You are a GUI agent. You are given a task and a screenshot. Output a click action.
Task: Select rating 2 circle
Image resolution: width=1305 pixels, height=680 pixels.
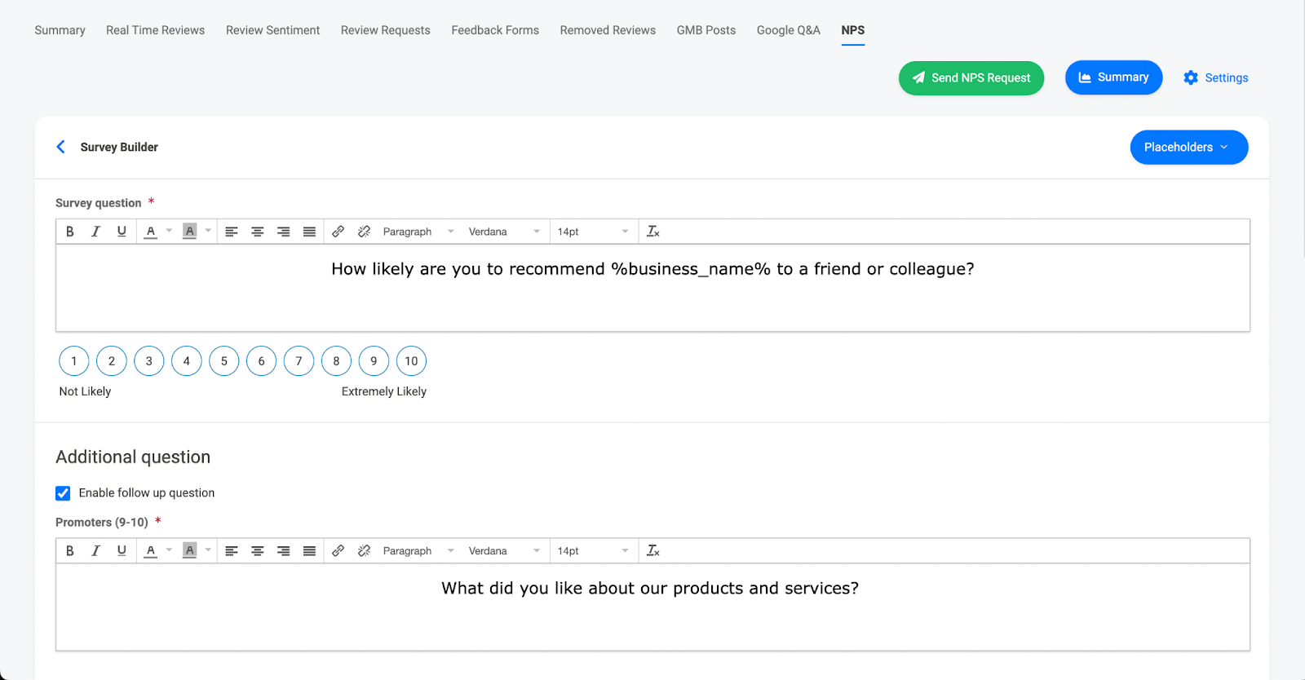[x=112, y=361]
